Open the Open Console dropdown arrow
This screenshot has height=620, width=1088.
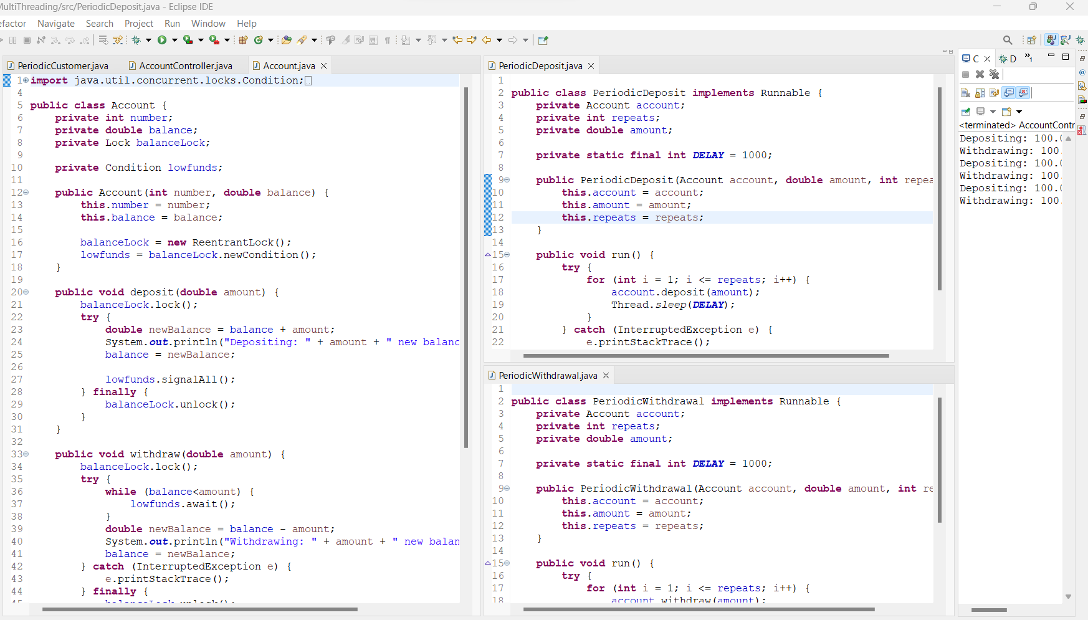[x=1019, y=112]
